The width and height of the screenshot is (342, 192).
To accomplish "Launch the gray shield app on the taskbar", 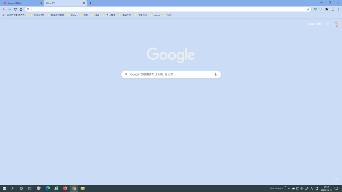I will click(39, 188).
